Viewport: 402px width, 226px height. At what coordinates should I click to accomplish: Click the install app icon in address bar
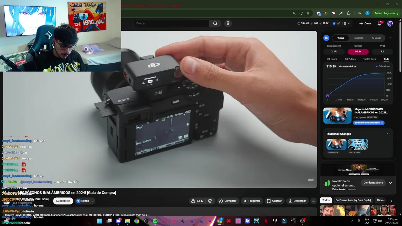301,13
